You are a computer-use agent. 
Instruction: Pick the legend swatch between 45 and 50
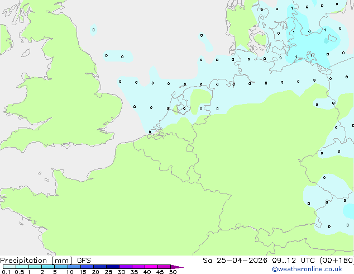point(164,267)
